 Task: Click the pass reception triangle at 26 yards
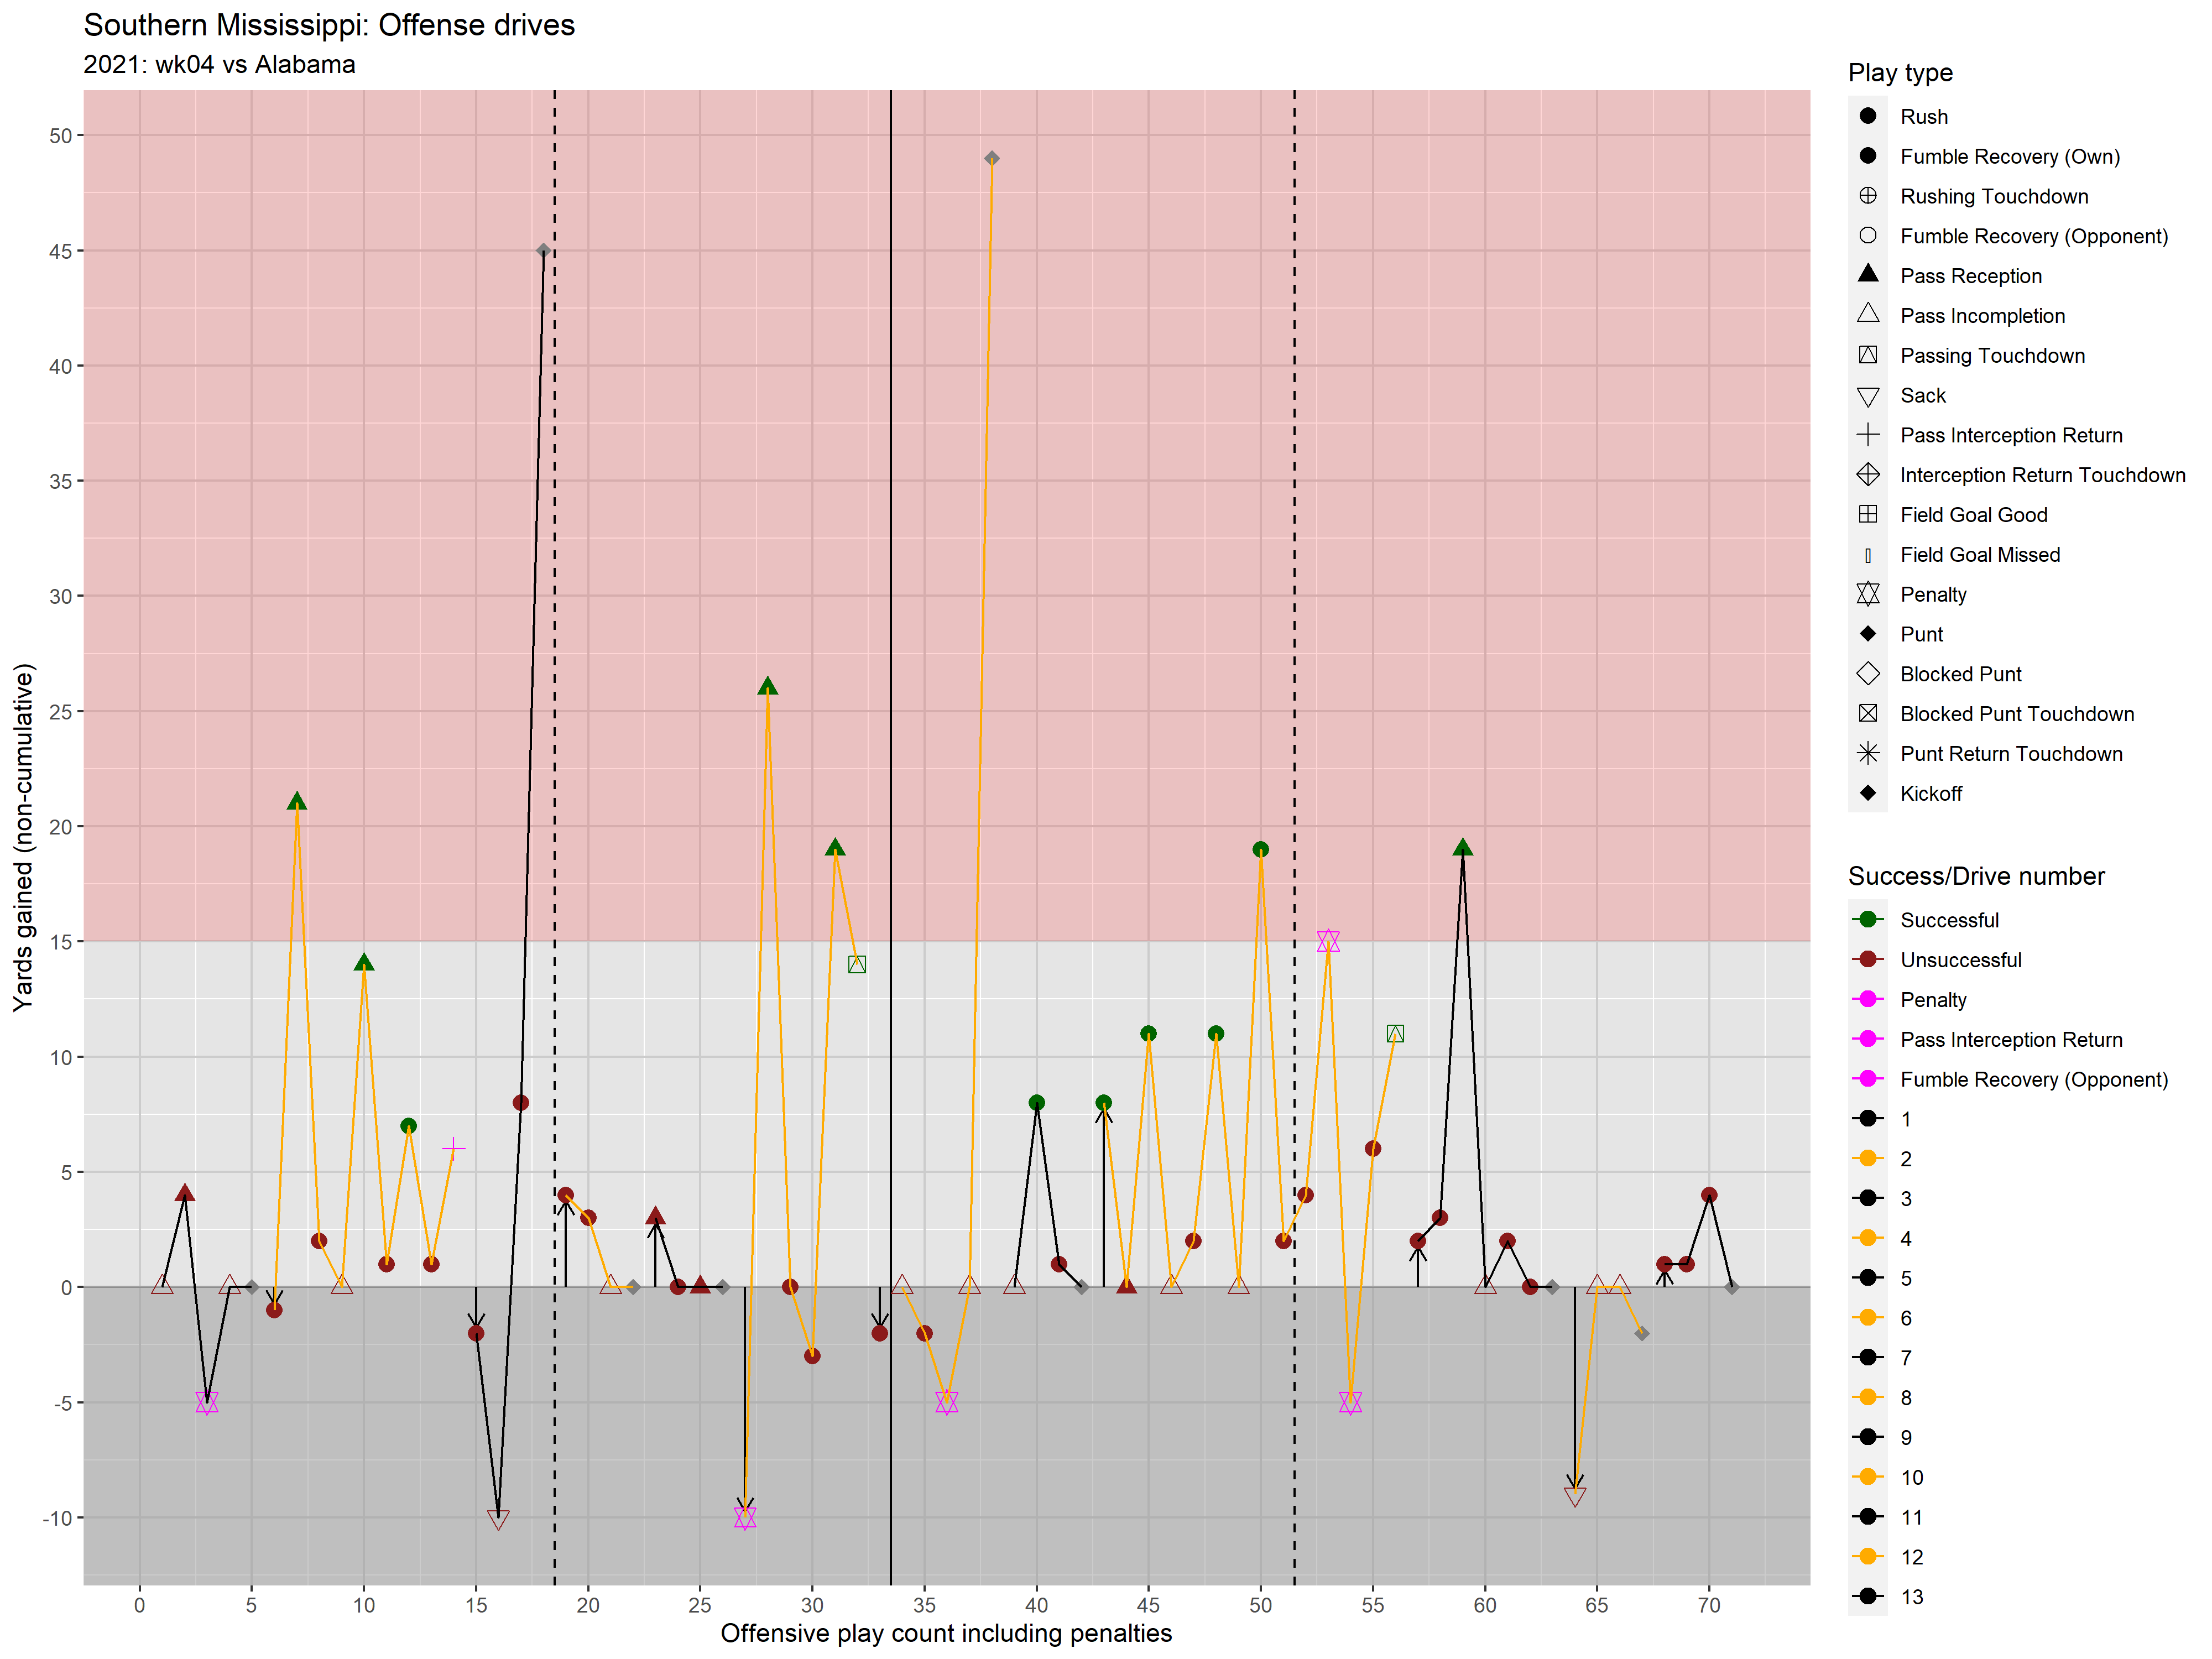[x=768, y=686]
